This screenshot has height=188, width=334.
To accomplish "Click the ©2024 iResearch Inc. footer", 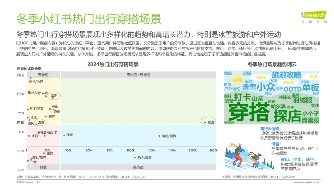I will coord(29,182).
